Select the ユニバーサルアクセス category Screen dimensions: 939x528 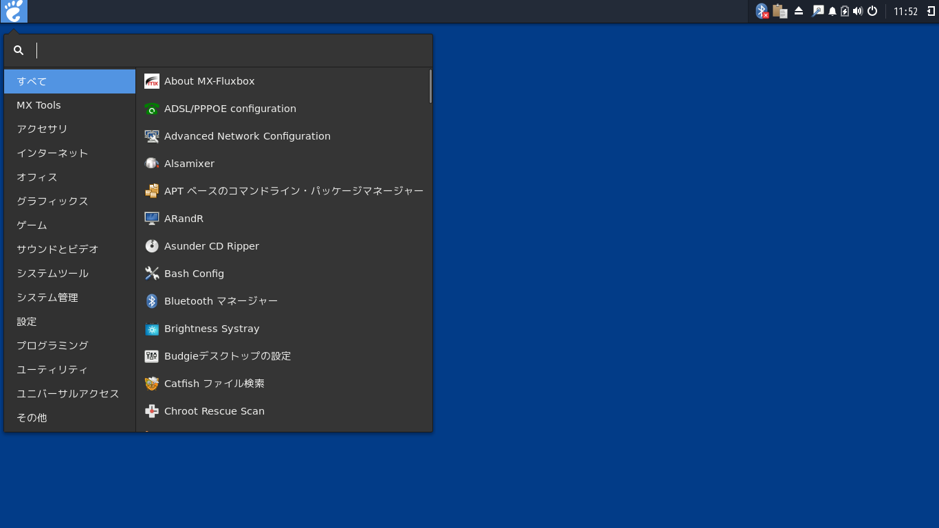[69, 394]
